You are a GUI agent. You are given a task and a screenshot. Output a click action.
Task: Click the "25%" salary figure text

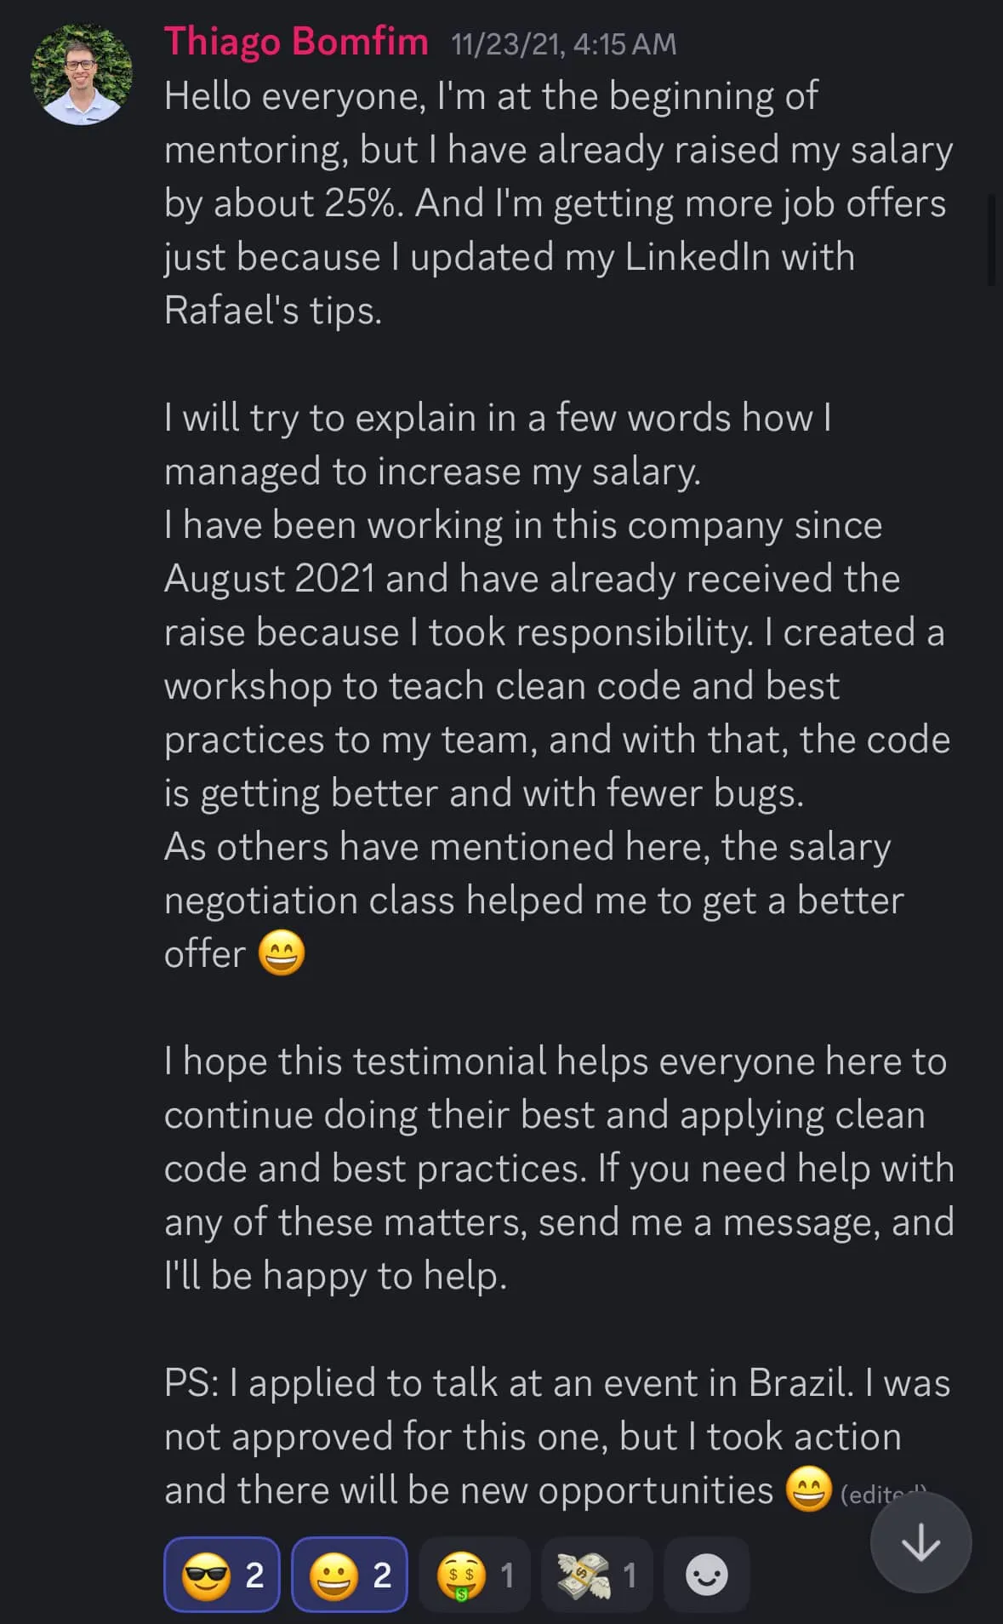(x=363, y=203)
